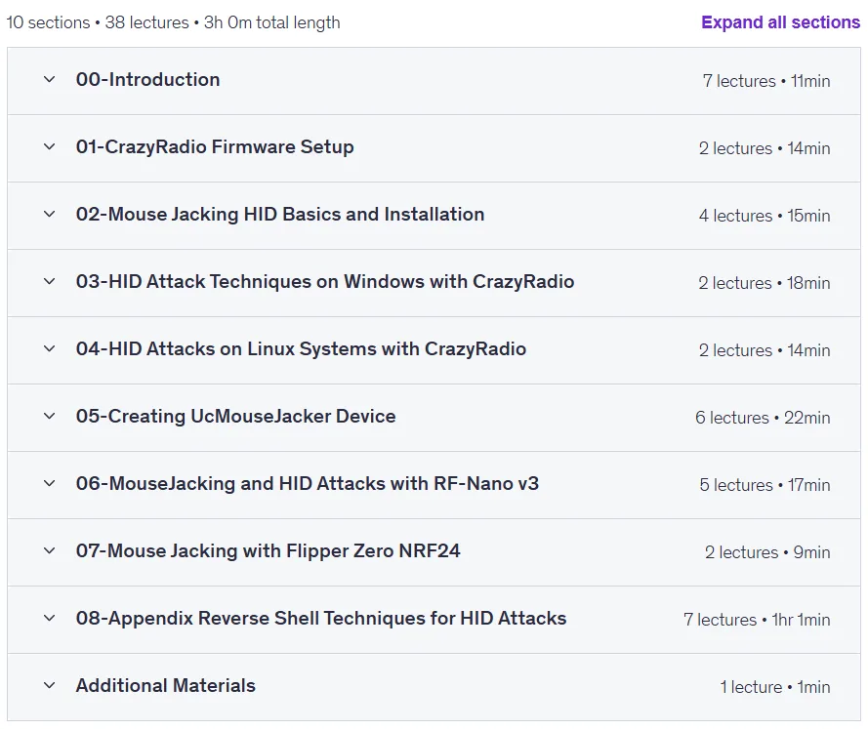Expand chevron for 06-MouseJacking with RF-Nano v3
Viewport: 868px width, 729px height.
pos(49,483)
